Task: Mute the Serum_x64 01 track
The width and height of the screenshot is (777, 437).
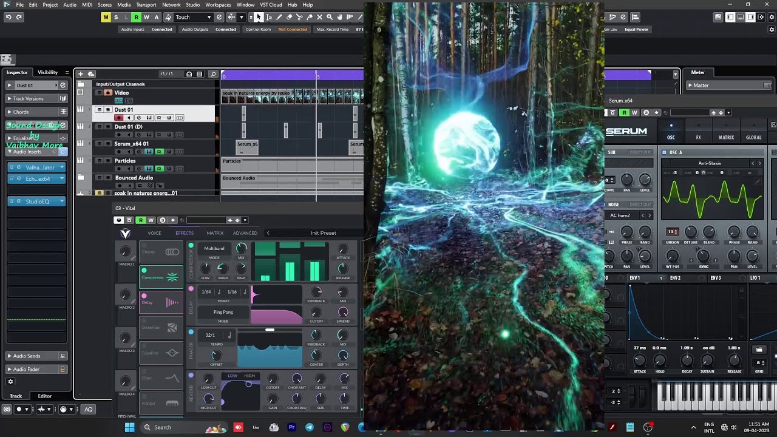Action: (x=100, y=144)
